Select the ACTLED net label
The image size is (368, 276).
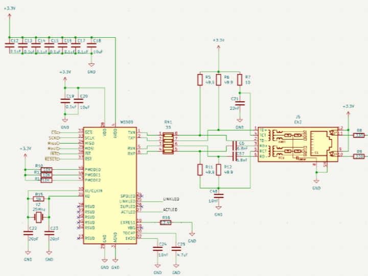pos(170,210)
